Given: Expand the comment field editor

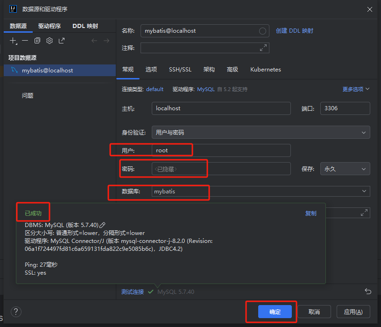Looking at the screenshot, I should (x=263, y=48).
